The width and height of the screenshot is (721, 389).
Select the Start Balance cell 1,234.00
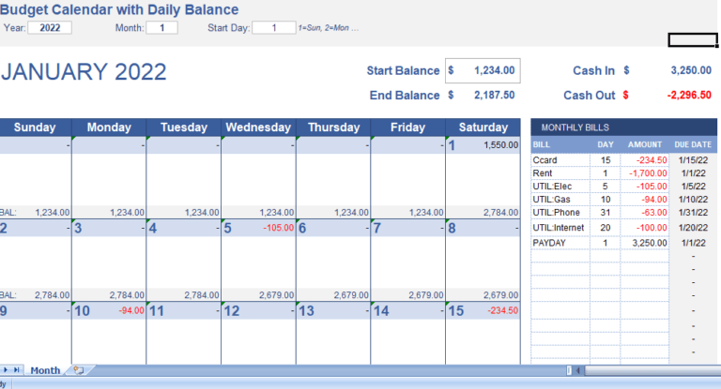coord(483,70)
